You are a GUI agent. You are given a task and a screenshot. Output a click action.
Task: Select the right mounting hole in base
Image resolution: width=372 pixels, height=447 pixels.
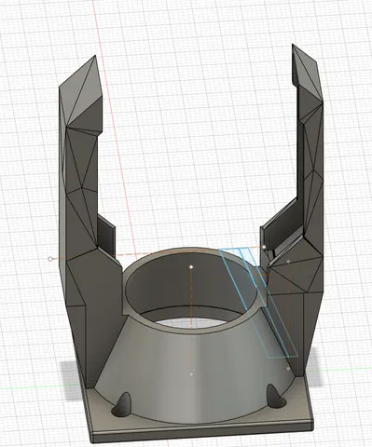(276, 397)
